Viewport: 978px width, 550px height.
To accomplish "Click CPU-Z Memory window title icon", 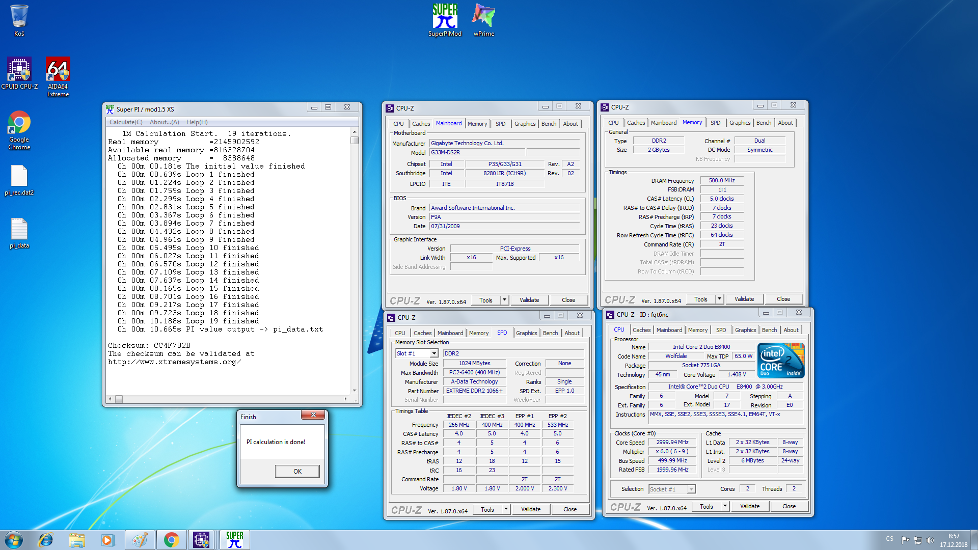I will point(605,107).
